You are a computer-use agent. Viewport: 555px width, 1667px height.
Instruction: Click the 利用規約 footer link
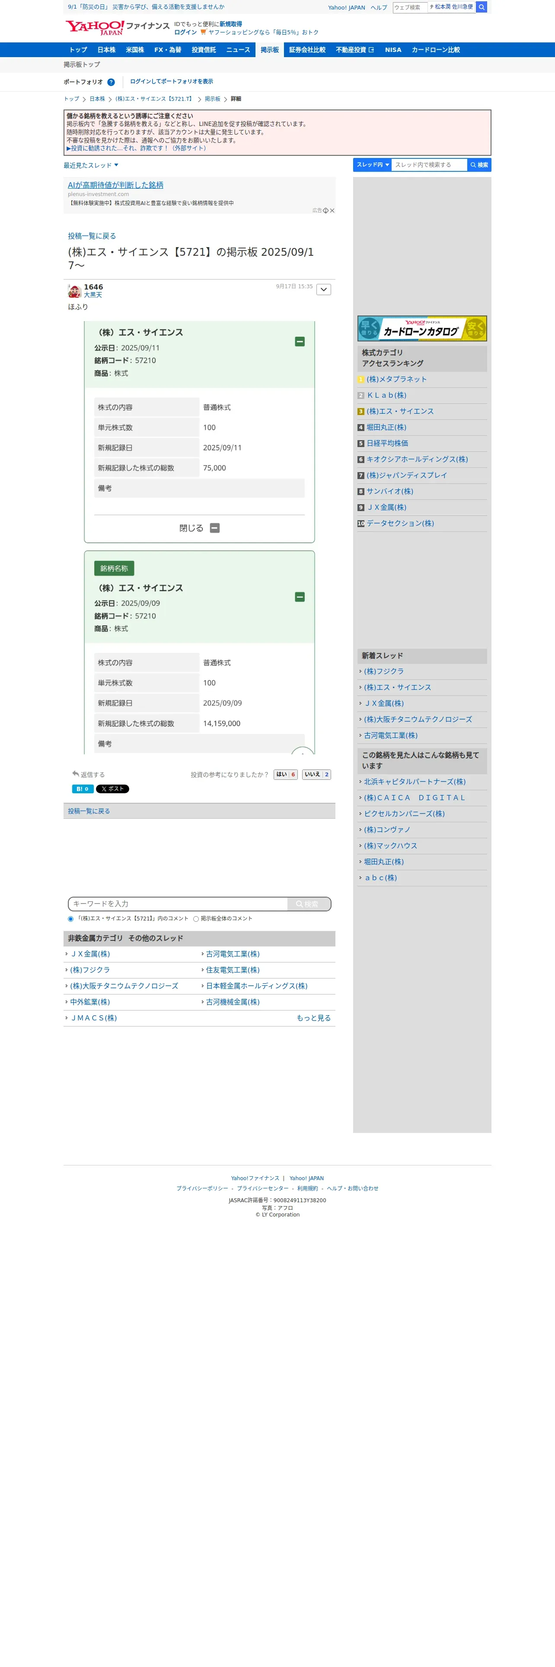coord(308,1188)
